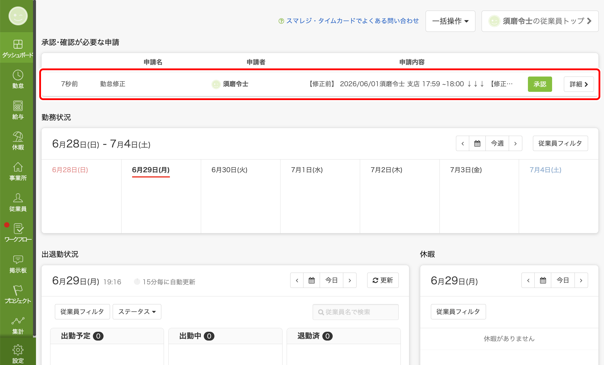Go to next week with 勤務状況 arrow

515,143
